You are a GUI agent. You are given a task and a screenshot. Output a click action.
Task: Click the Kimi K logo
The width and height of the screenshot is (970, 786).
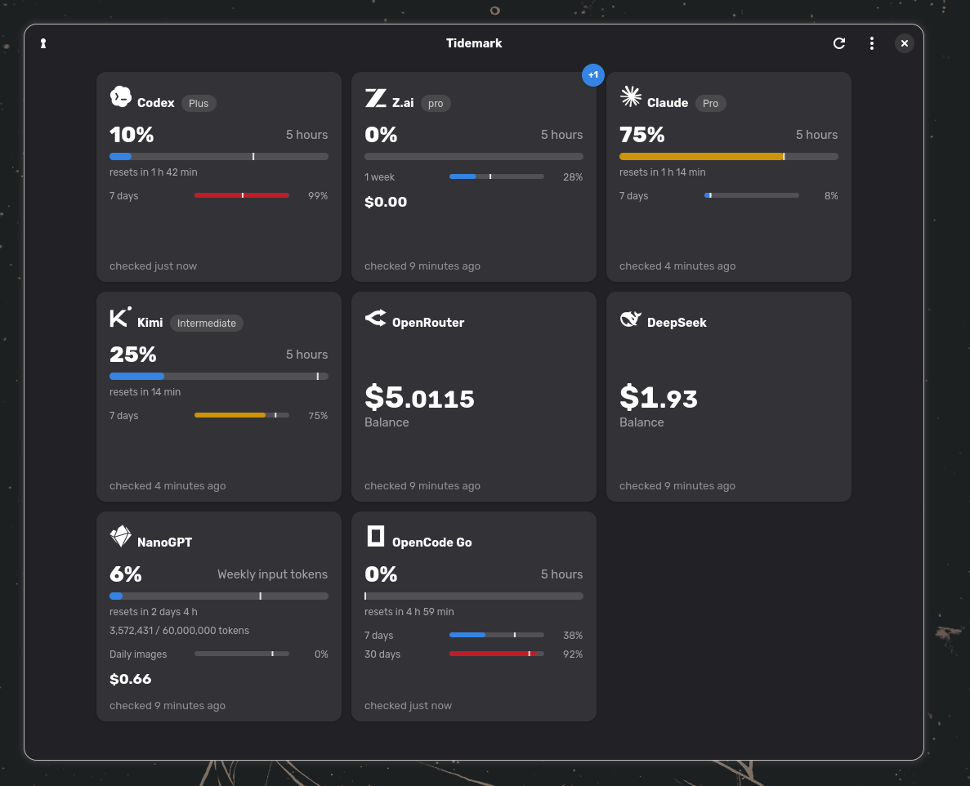click(x=121, y=317)
